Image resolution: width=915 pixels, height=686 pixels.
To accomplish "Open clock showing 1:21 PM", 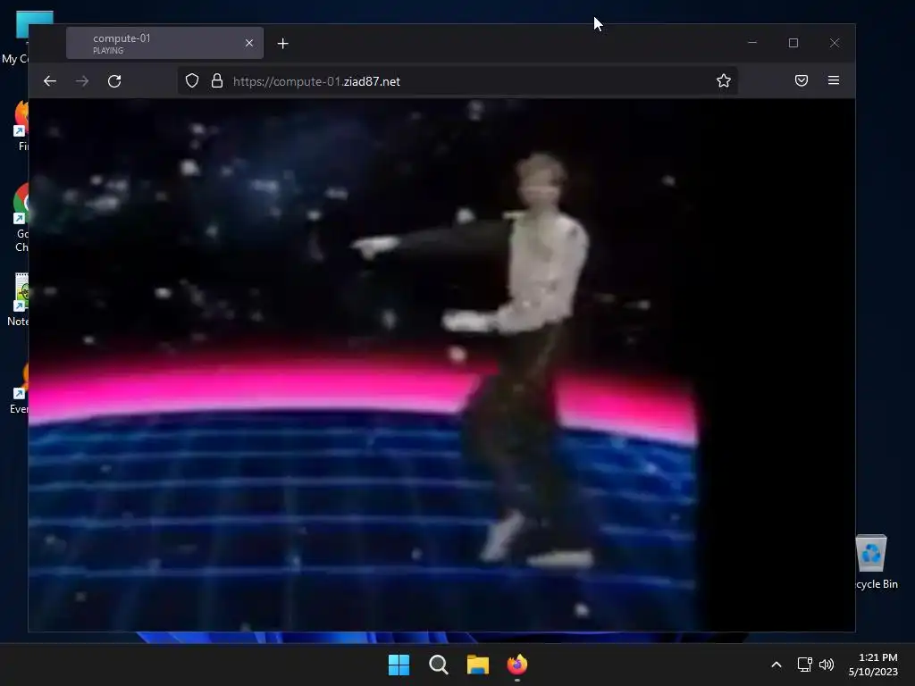I will tap(873, 665).
